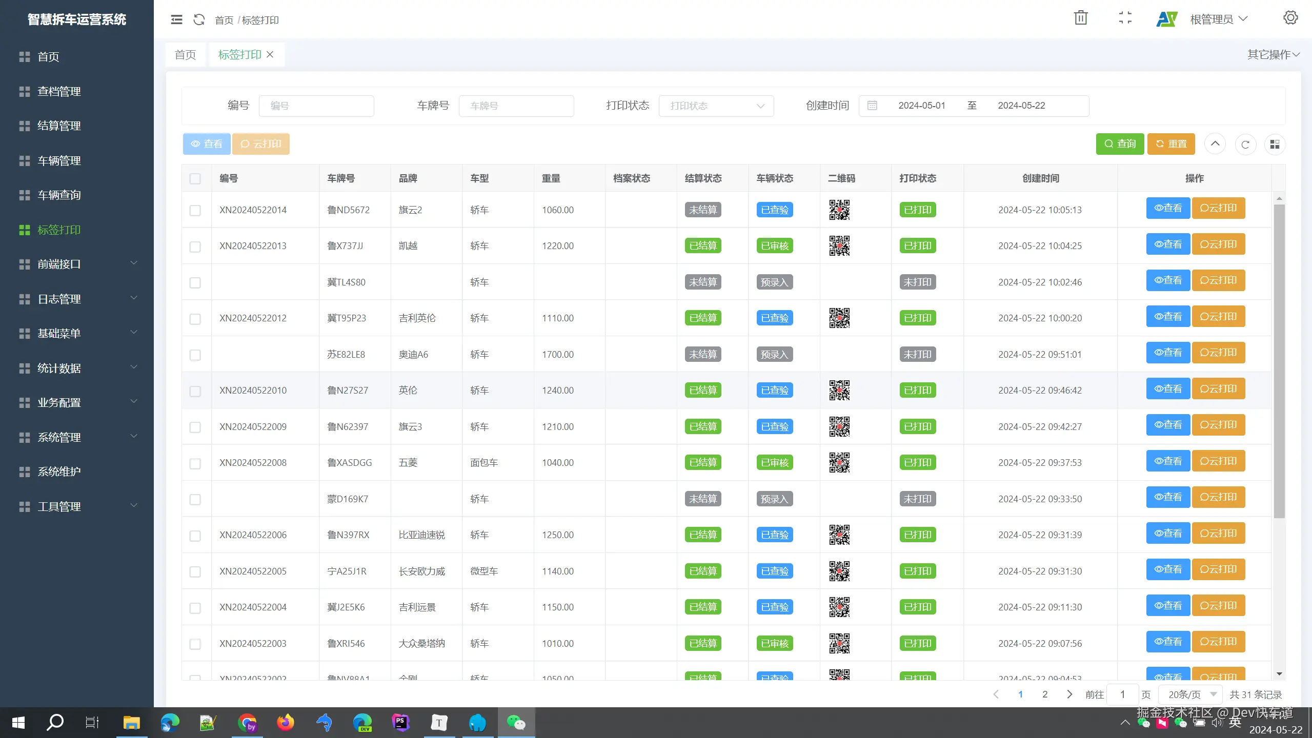
Task: Click the refresh icon beside the breadcrumb
Action: pyautogui.click(x=199, y=19)
